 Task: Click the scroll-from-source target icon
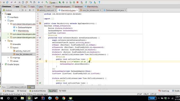tap(22, 10)
